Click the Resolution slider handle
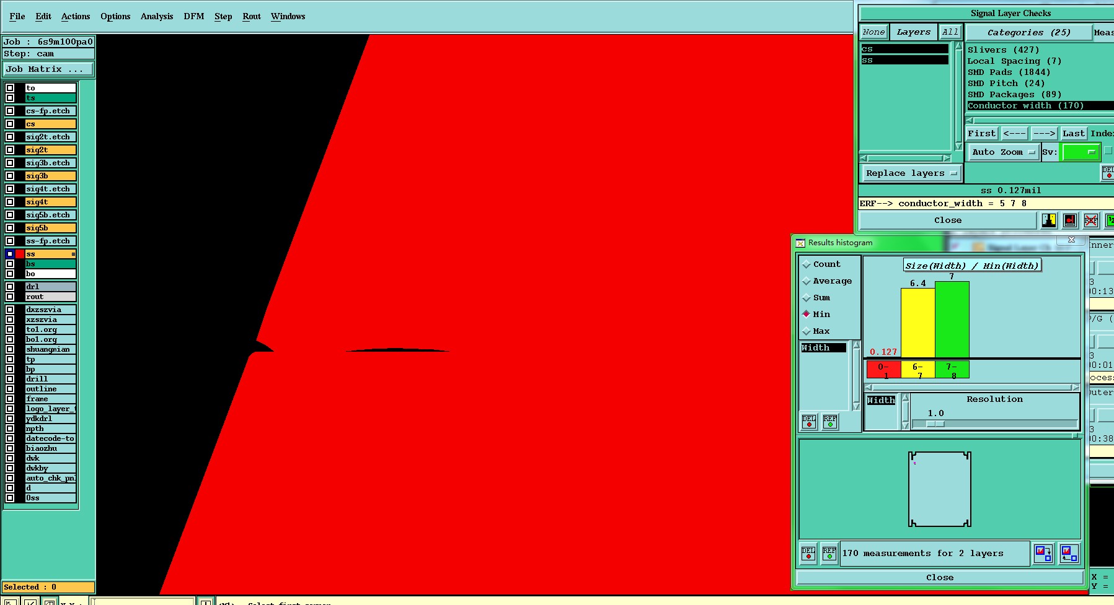The image size is (1114, 605). point(935,424)
